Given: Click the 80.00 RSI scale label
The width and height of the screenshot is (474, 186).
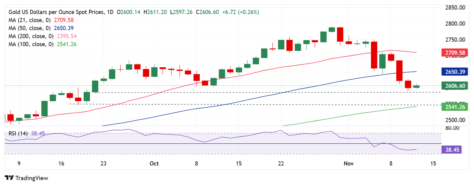Looking at the screenshot, I should click(x=453, y=128).
